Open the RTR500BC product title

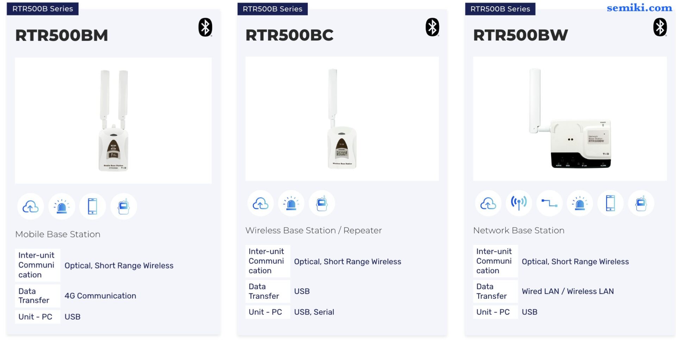coord(289,35)
